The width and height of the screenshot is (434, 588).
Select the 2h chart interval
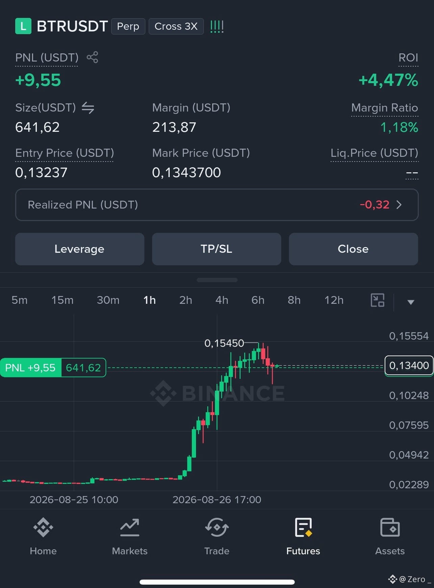point(186,300)
